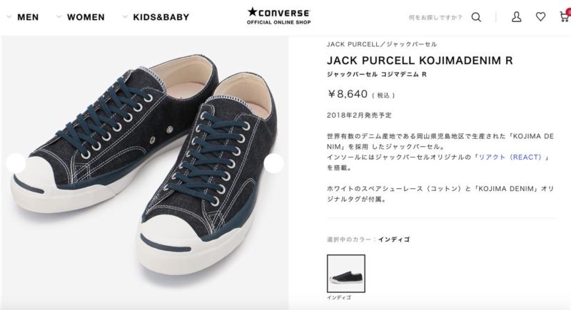The height and width of the screenshot is (310, 571).
Task: Expand the KIDS&BABY menu chevron
Action: [x=125, y=16]
